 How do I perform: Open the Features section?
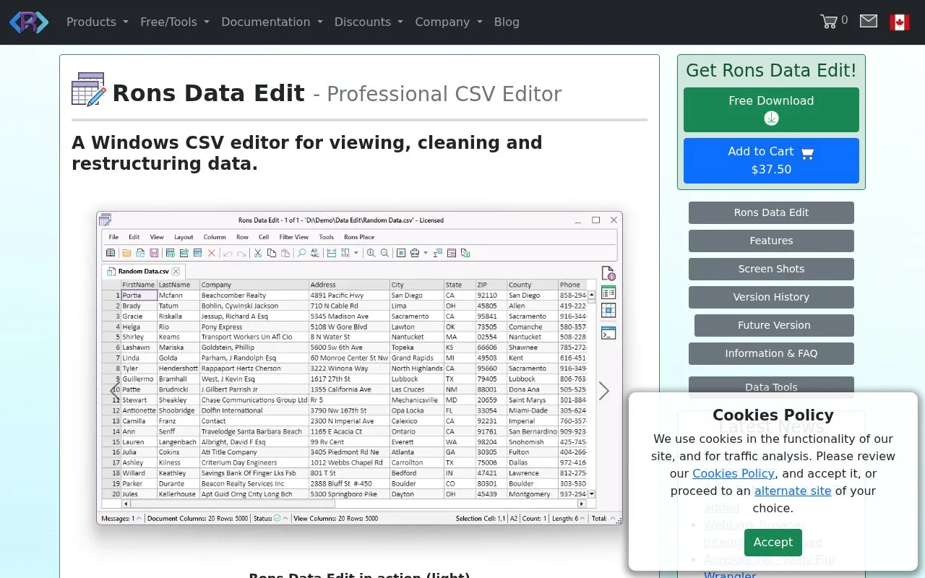771,241
